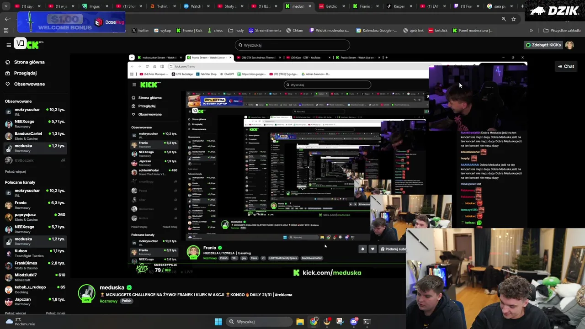
Task: Go back with the browser back arrow
Action: point(7,19)
